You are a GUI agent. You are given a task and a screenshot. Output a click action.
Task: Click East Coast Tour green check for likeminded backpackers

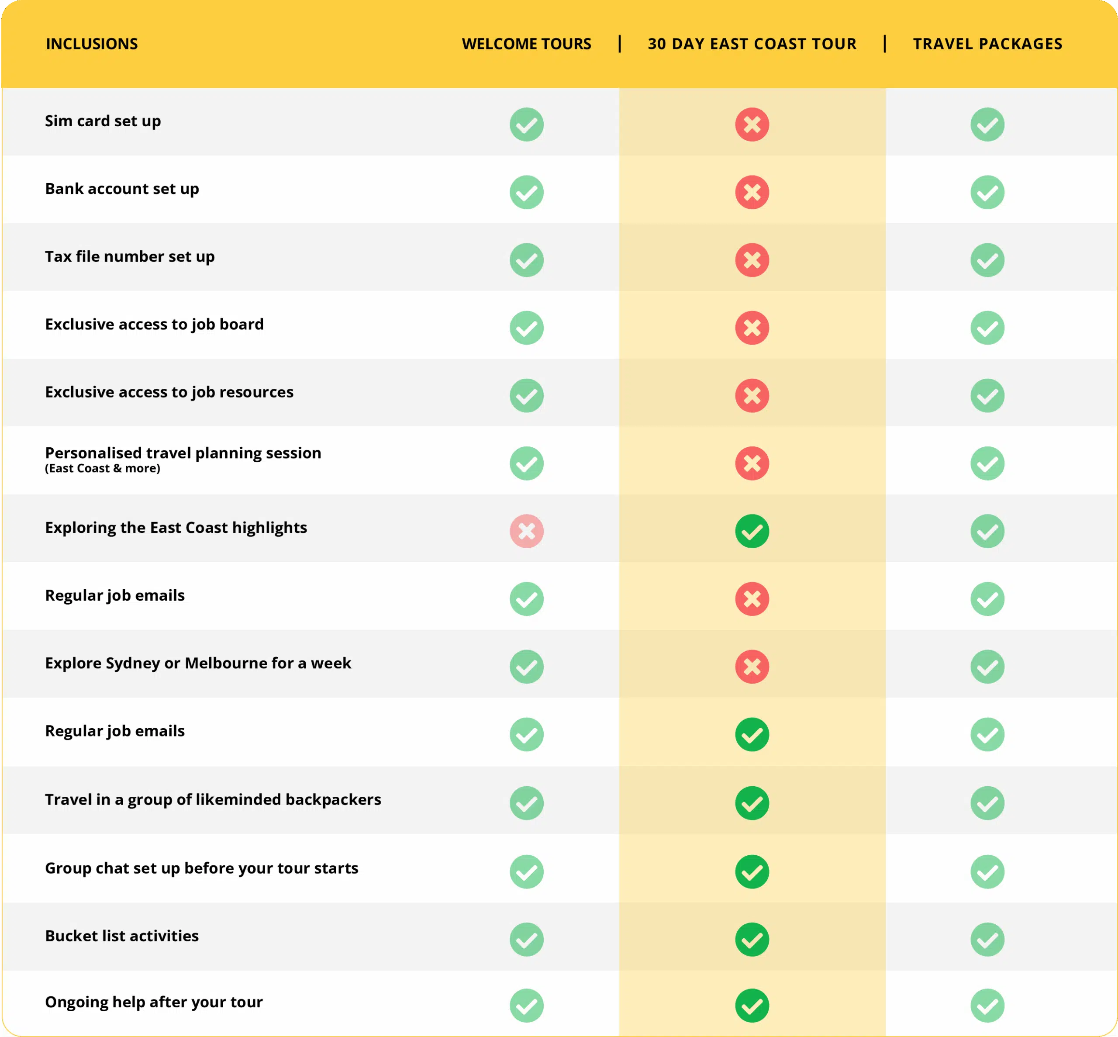[x=752, y=803]
